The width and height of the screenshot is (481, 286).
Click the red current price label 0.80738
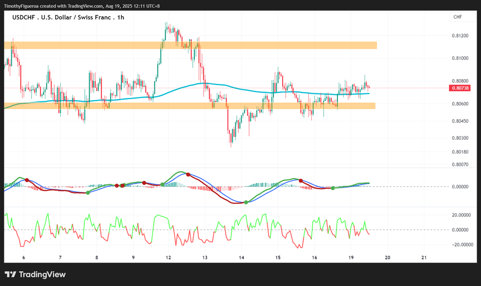click(x=459, y=88)
